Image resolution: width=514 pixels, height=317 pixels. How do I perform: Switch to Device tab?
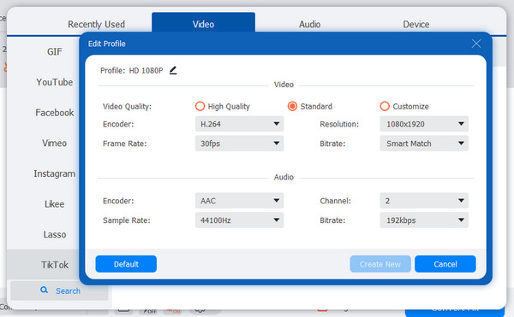[x=415, y=24]
